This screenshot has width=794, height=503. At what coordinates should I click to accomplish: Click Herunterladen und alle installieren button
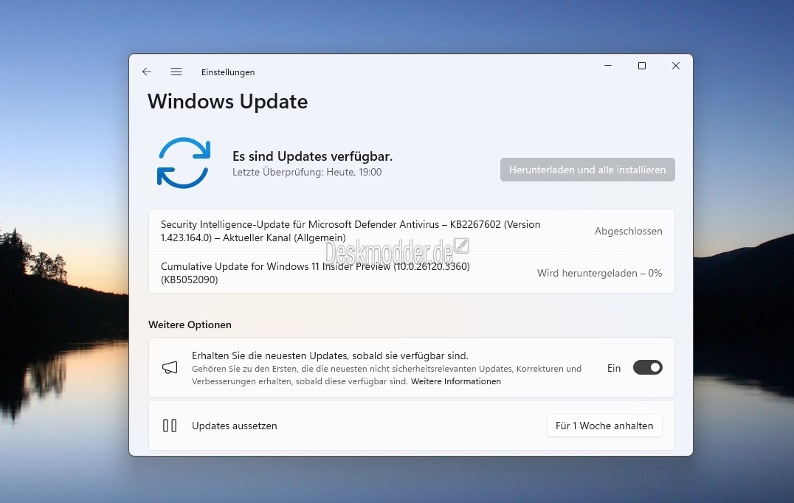(x=587, y=170)
